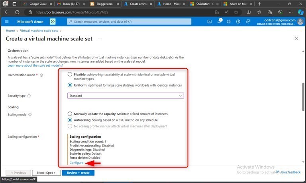Open portal settings gear
This screenshot has height=183, width=306.
pyautogui.click(x=229, y=21)
